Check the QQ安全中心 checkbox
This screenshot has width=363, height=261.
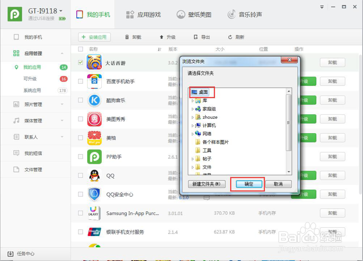click(x=80, y=194)
